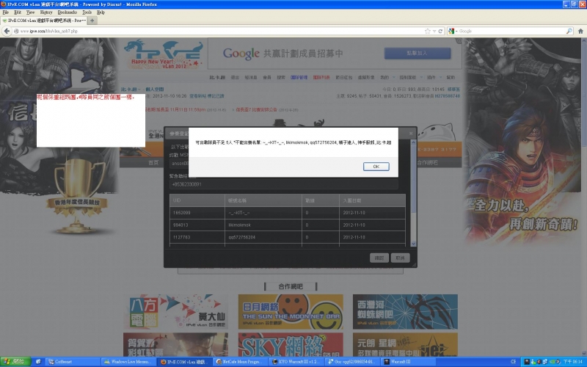Click the site identity globe icon
Image resolution: width=587 pixels, height=367 pixels.
point(16,31)
